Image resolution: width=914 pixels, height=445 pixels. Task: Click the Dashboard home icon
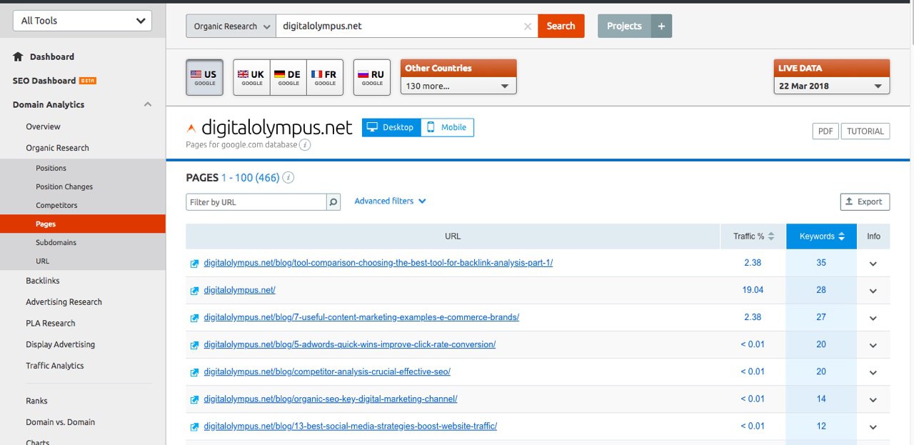[18, 56]
